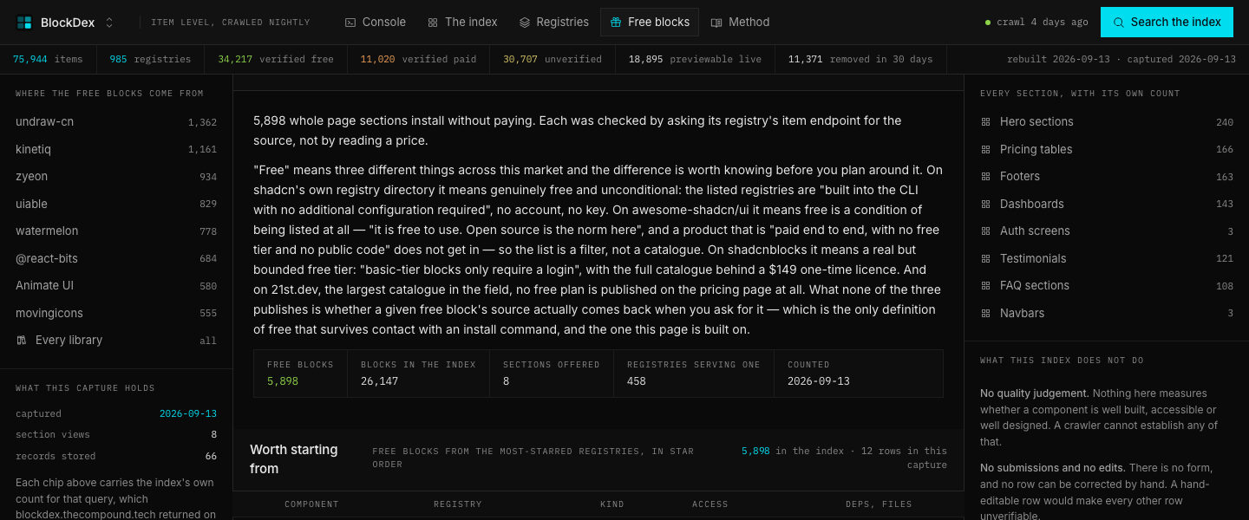The width and height of the screenshot is (1249, 520).
Task: Click the library icon beside Every library
Action: (x=22, y=341)
